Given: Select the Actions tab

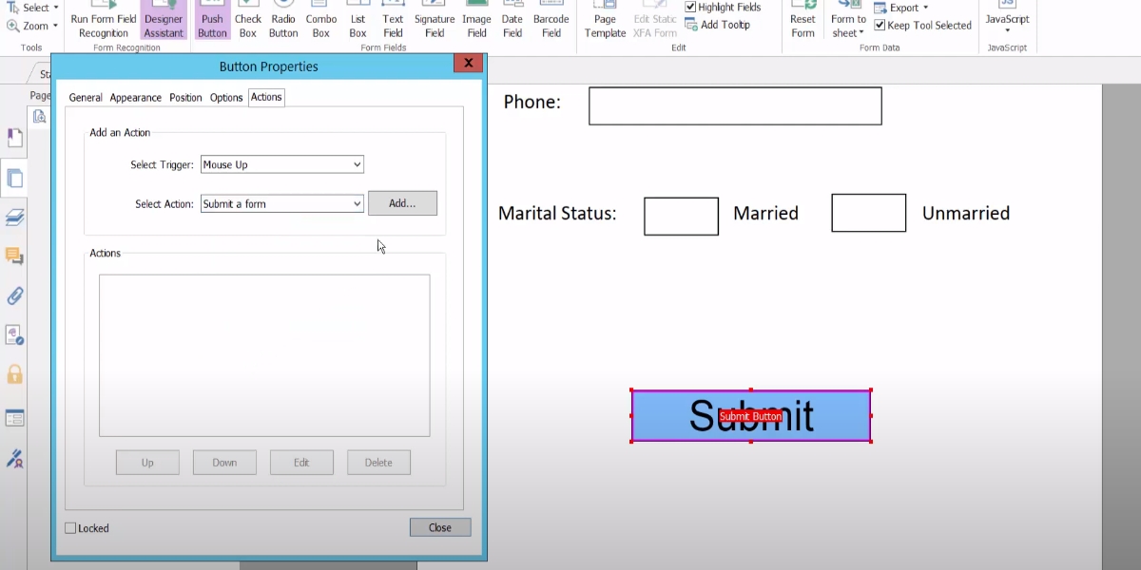Looking at the screenshot, I should tap(266, 98).
